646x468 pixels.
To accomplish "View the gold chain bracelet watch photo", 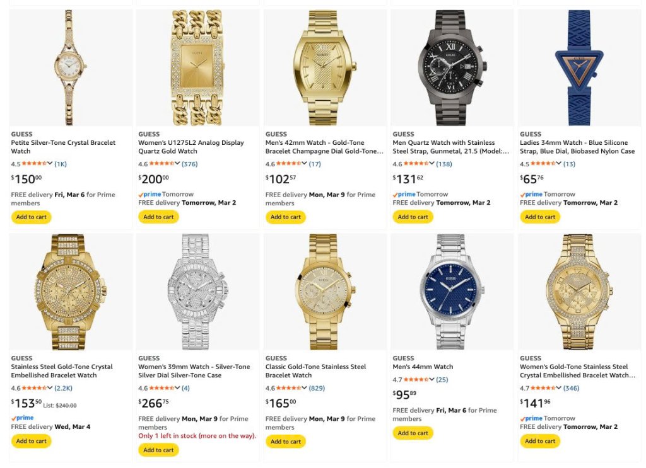I will coord(197,68).
